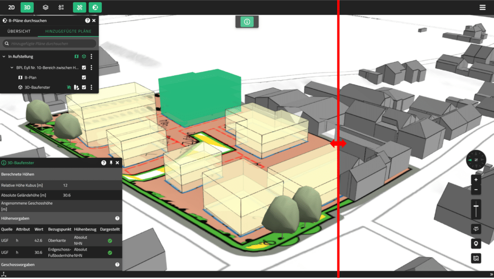
Task: Click the tilt slider handle
Action: 476,206
